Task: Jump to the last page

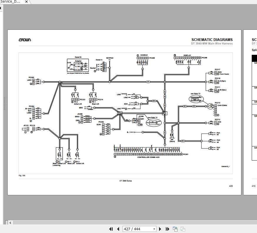Action: click(167, 229)
